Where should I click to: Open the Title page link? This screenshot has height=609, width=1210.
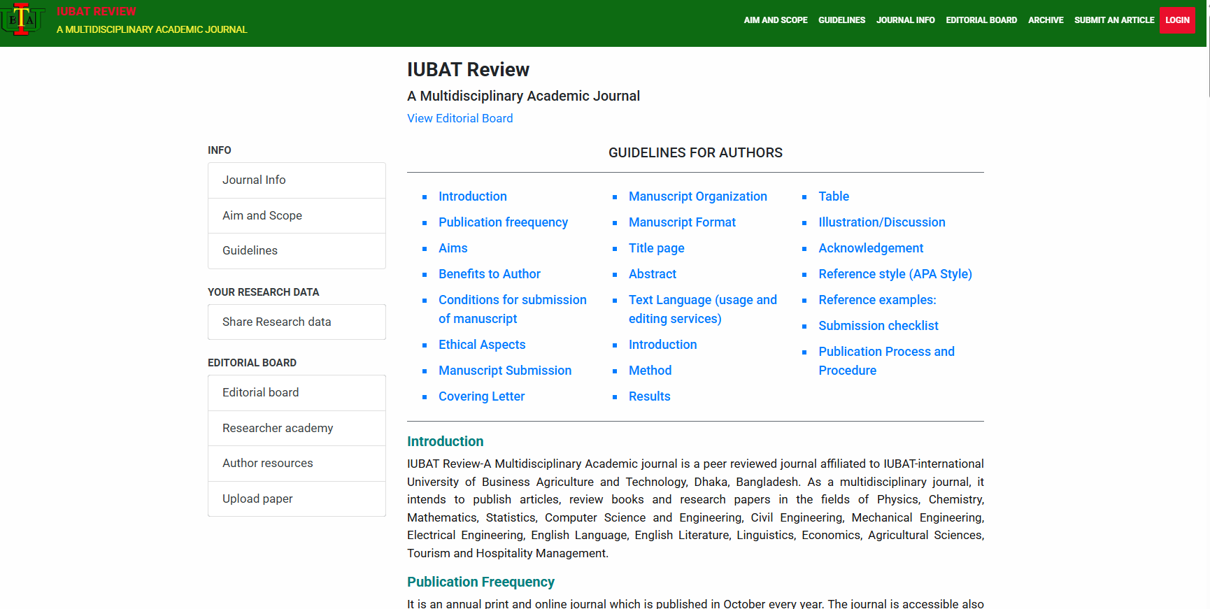pos(656,248)
